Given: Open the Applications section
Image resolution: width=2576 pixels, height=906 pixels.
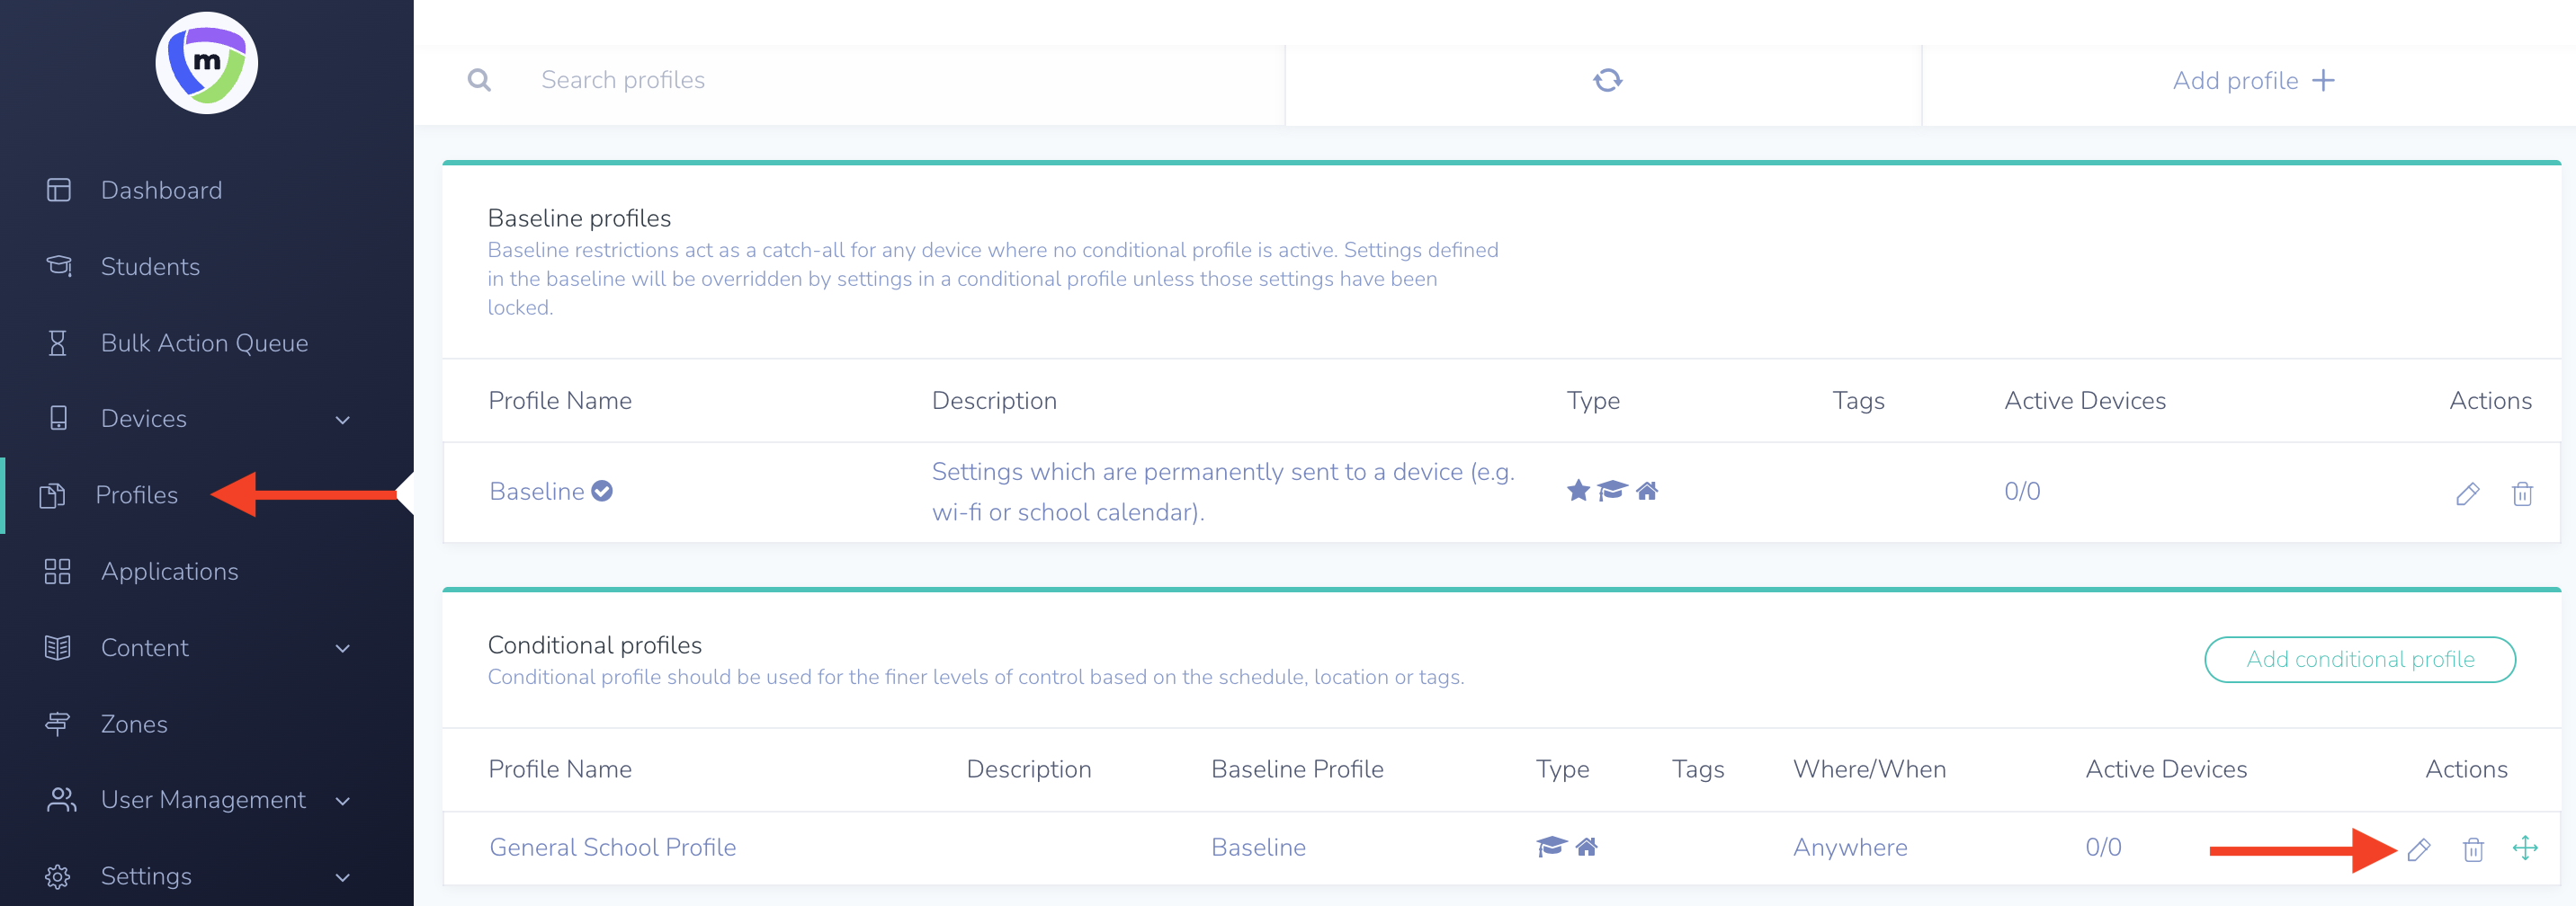Looking at the screenshot, I should click(x=169, y=572).
